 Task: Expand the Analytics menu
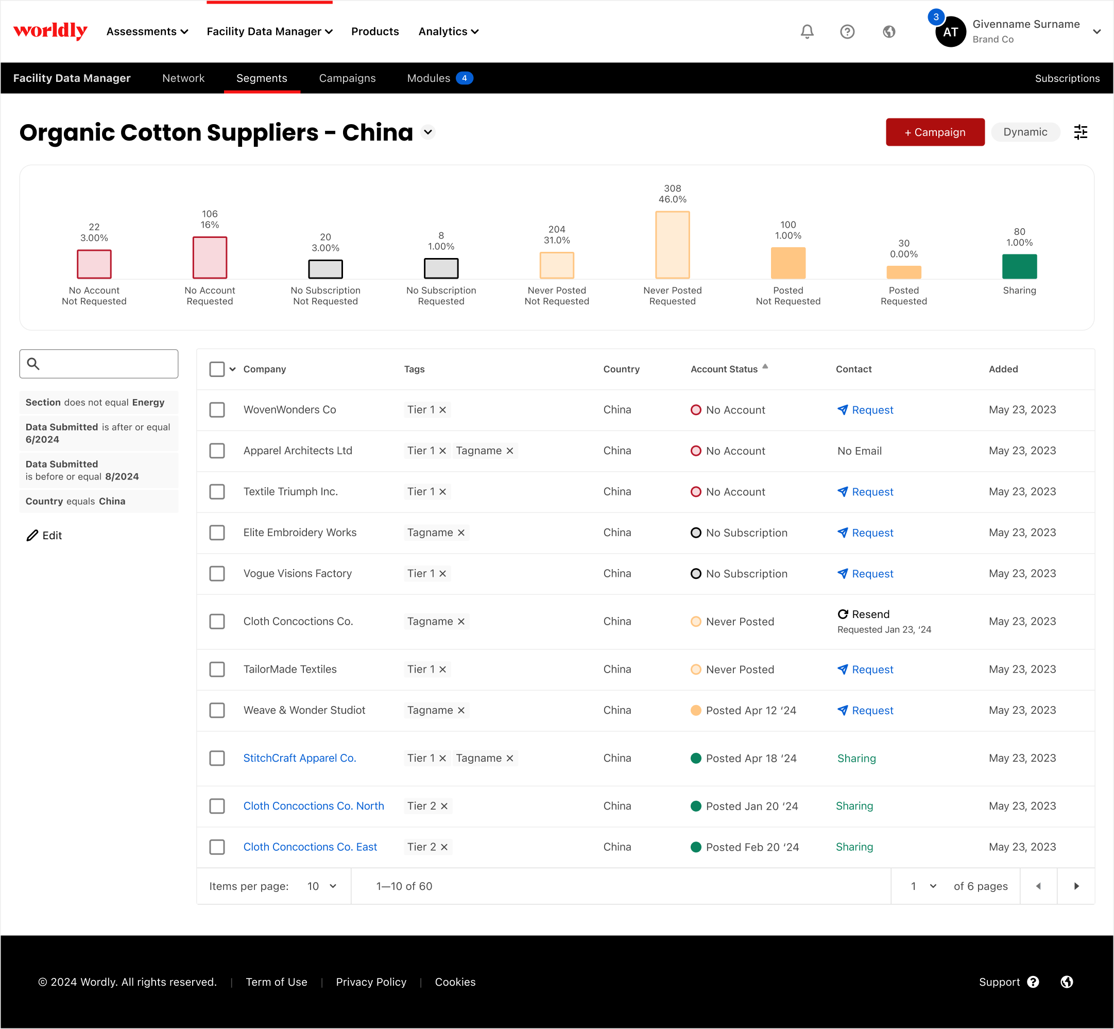tap(448, 31)
